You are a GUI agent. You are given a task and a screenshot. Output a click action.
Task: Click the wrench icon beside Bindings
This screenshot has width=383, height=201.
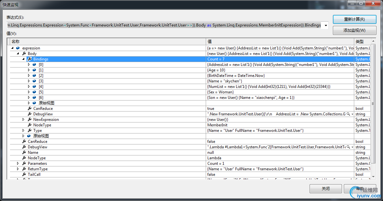pos(29,59)
